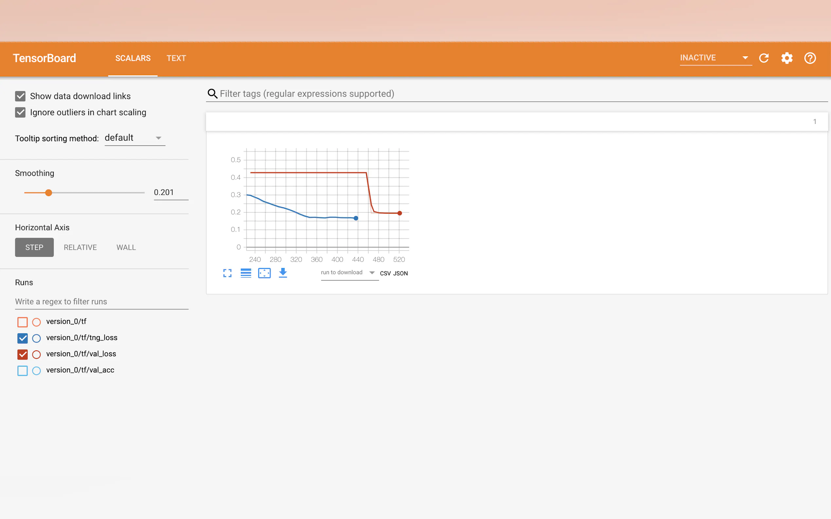831x519 pixels.
Task: Click the reload data refresh icon
Action: click(x=763, y=58)
